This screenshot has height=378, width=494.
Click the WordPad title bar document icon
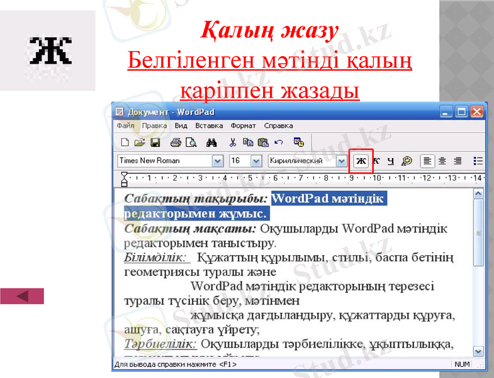pyautogui.click(x=120, y=112)
